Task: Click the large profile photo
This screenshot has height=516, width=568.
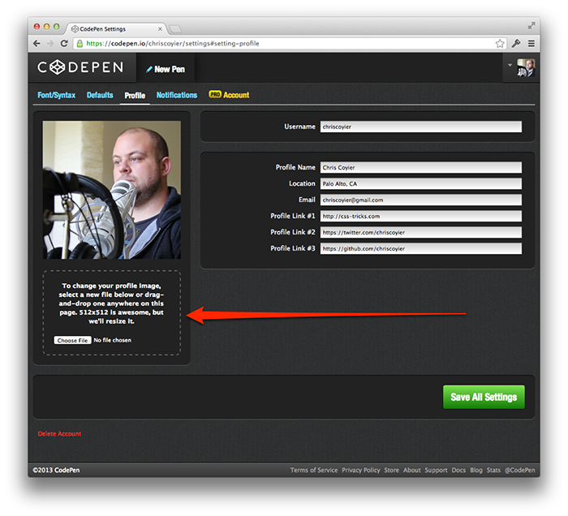Action: [x=112, y=190]
